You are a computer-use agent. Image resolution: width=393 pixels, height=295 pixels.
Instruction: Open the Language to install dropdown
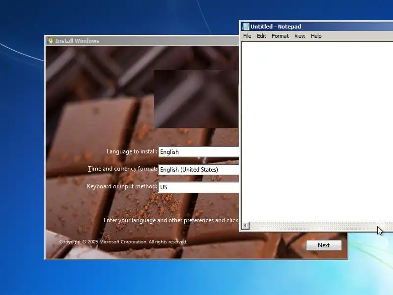(x=198, y=152)
